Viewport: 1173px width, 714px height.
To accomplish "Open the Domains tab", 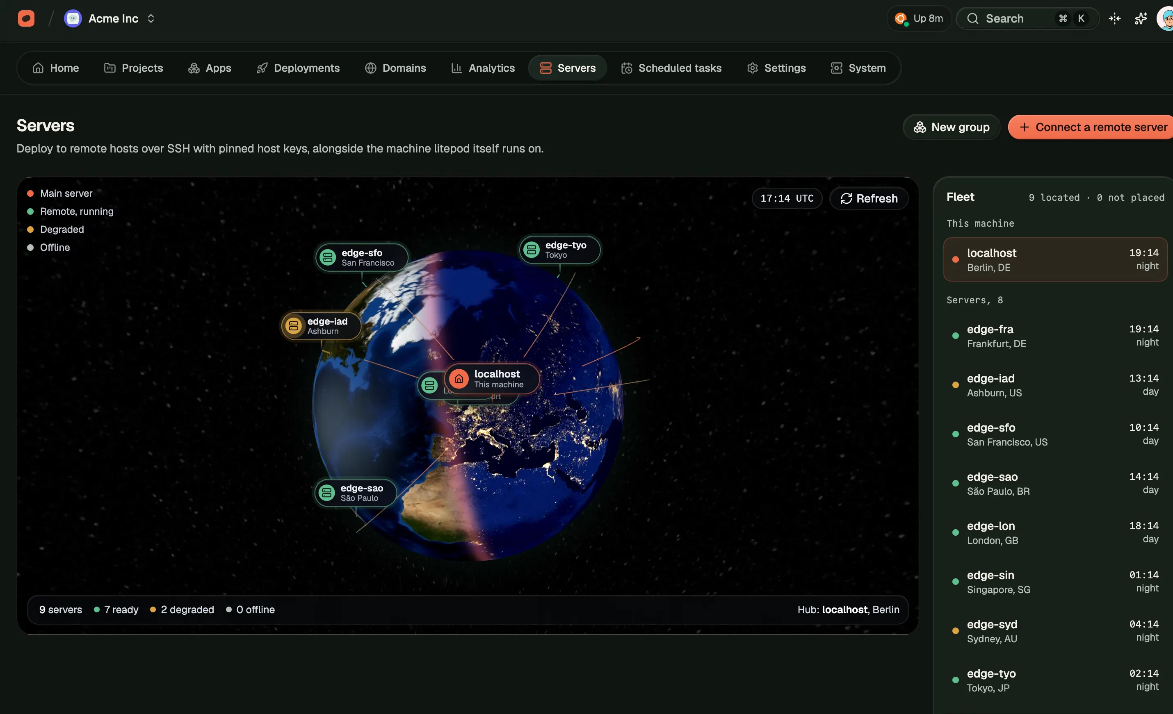I will [396, 68].
